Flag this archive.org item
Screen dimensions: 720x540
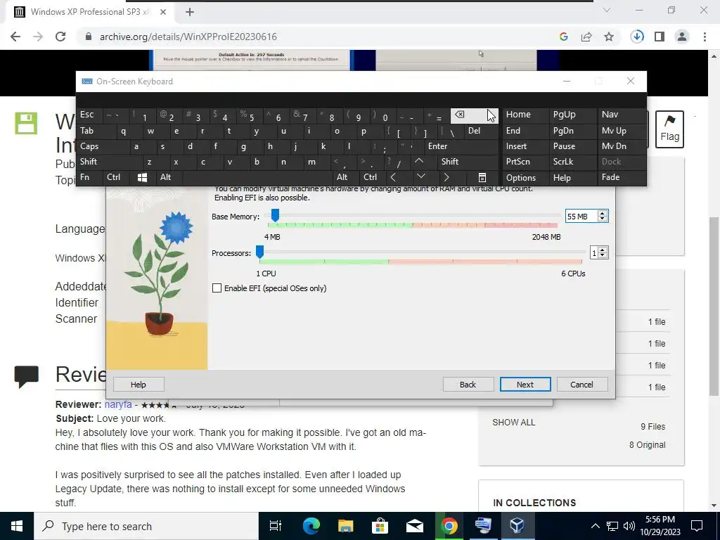(x=669, y=129)
